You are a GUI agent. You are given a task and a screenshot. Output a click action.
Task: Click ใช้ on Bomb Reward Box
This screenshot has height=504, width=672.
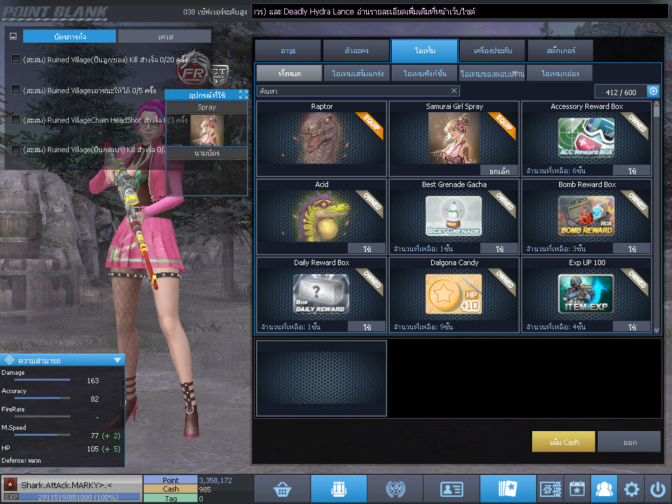632,249
